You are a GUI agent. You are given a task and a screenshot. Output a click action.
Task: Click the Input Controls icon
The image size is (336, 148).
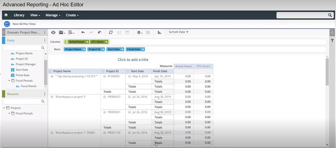pyautogui.click(x=127, y=32)
